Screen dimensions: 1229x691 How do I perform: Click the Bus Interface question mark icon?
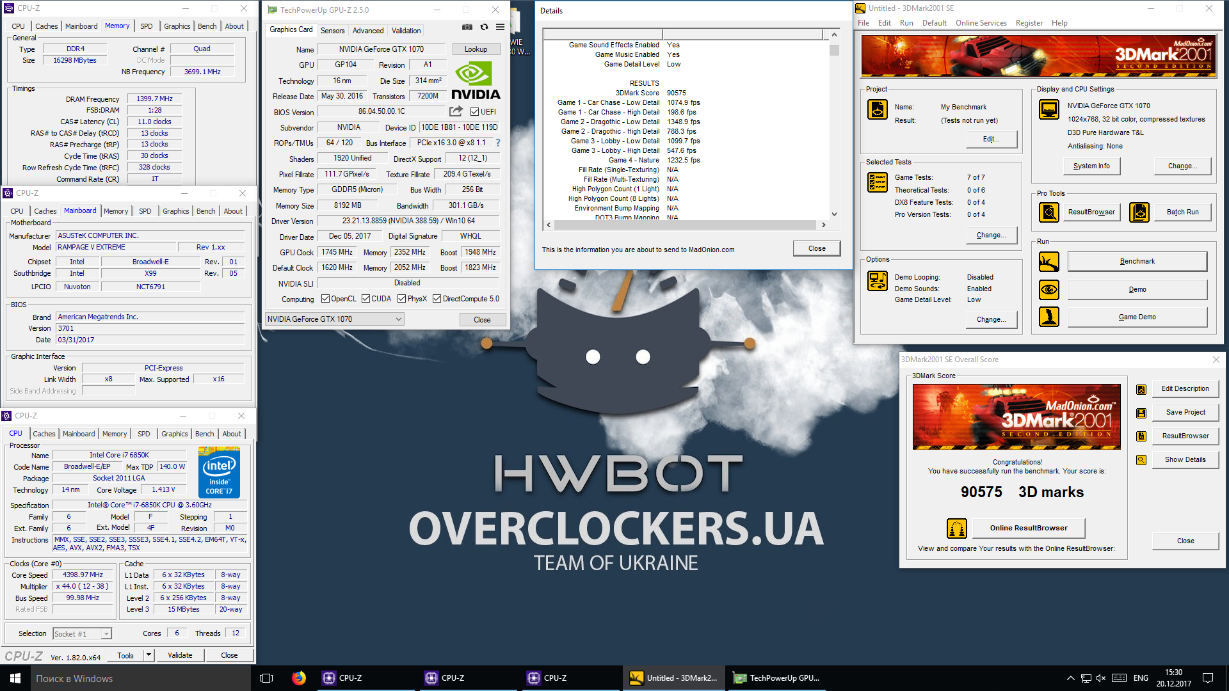[x=498, y=143]
